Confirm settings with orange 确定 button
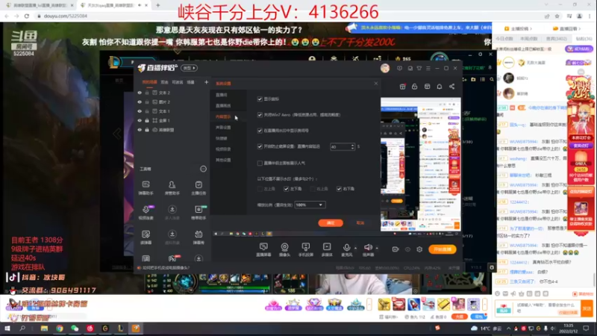Screen dimensions: 597x336 pyautogui.click(x=331, y=223)
